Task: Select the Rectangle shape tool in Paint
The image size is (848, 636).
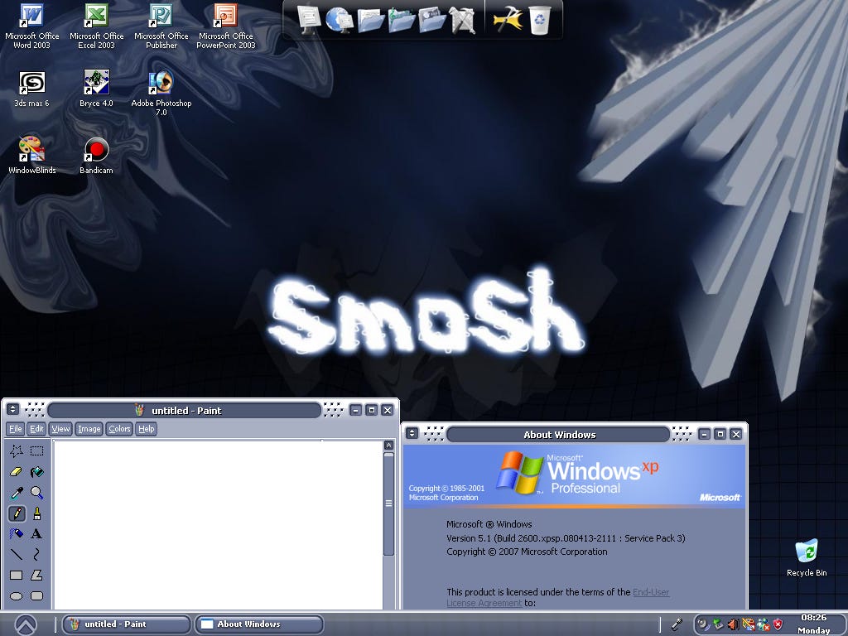Action: 17,575
